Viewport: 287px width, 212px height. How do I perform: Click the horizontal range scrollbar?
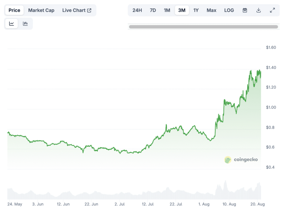click(x=203, y=27)
